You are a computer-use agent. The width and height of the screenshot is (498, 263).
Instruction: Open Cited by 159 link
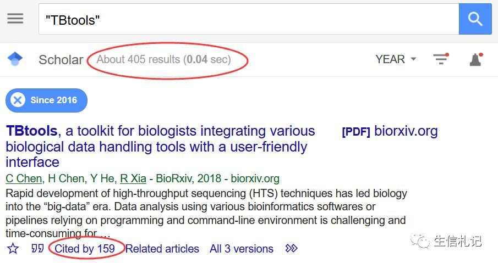pos(85,249)
